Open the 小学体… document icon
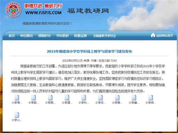This screenshot has width=178, height=133. coord(101,98)
